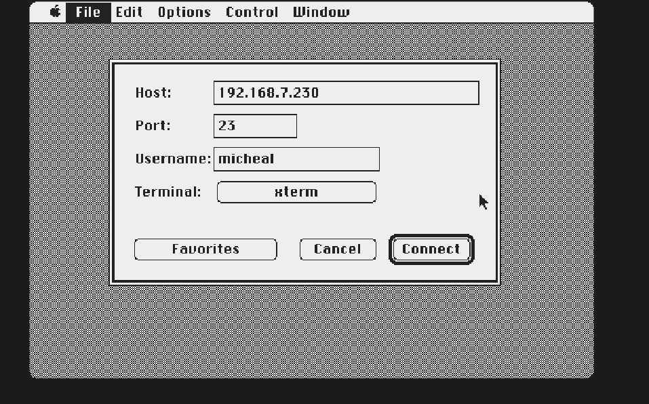Open the Apple menu

(x=55, y=12)
